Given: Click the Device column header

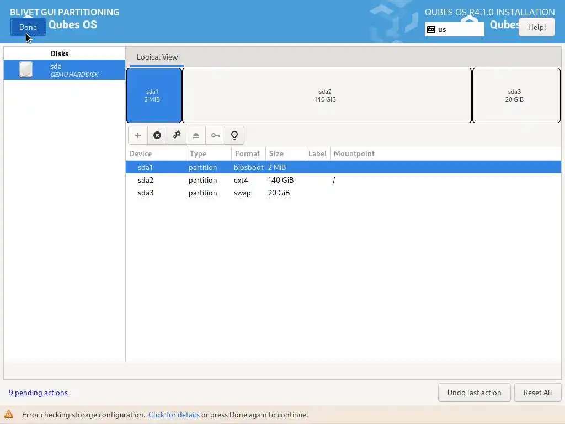Looking at the screenshot, I should click(x=156, y=153).
